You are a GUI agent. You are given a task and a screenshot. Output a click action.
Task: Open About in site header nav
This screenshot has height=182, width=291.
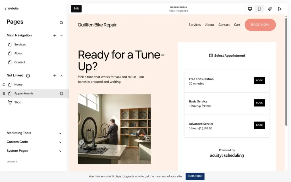coord(209,25)
